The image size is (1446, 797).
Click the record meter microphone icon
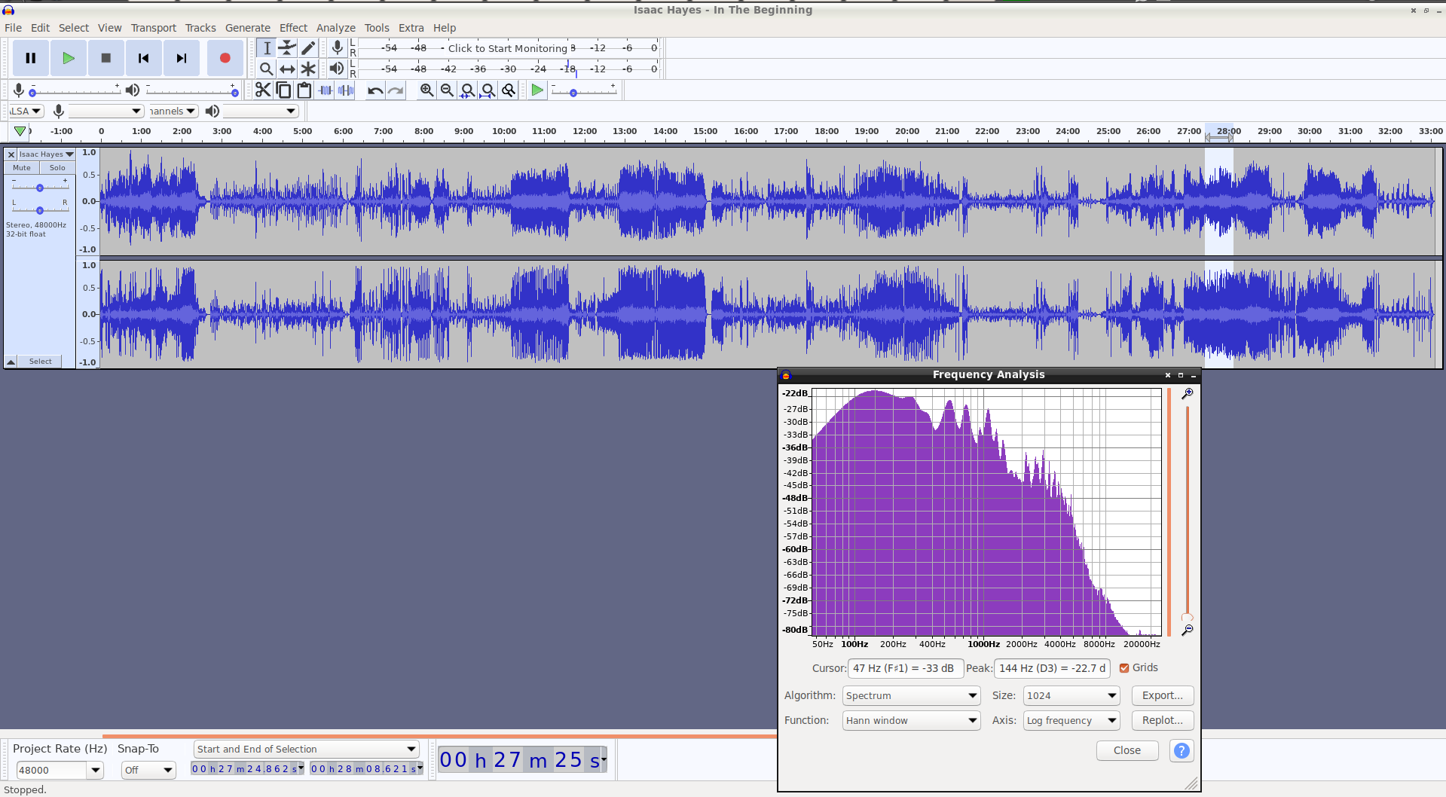pyautogui.click(x=338, y=48)
